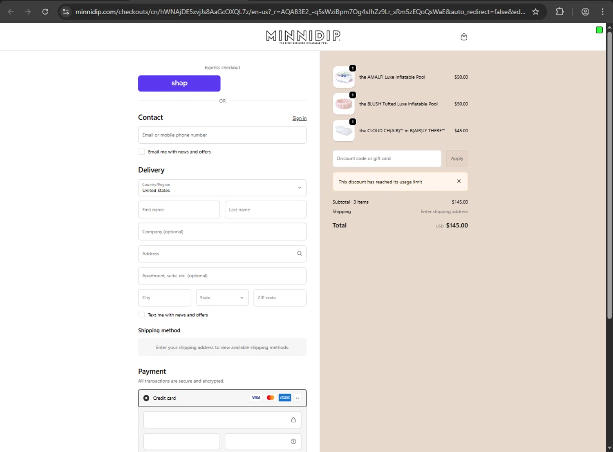Screen dimensions: 613x452
Task: Go back with the browser back arrow
Action: pyautogui.click(x=11, y=12)
